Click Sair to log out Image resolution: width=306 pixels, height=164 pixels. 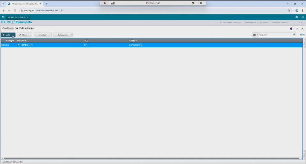pyautogui.click(x=301, y=22)
